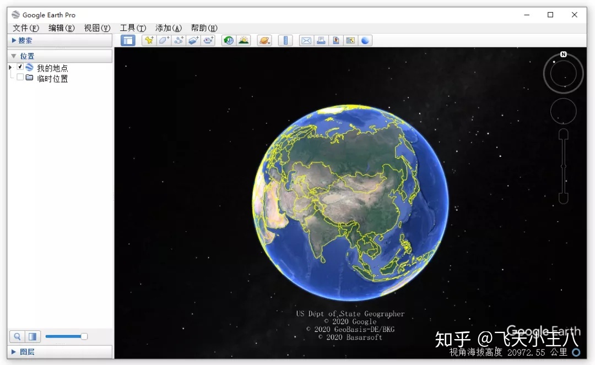The width and height of the screenshot is (595, 365).
Task: Open the 帮助(H) menu
Action: [204, 28]
